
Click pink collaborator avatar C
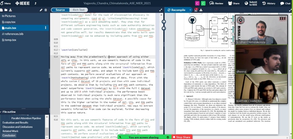[197, 3]
